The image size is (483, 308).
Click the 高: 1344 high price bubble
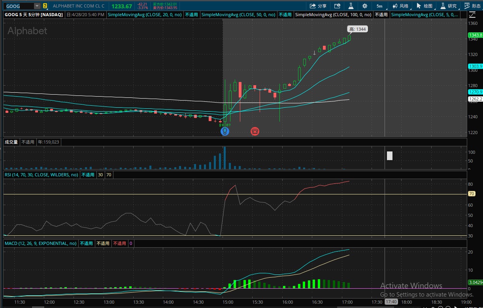[x=357, y=29]
